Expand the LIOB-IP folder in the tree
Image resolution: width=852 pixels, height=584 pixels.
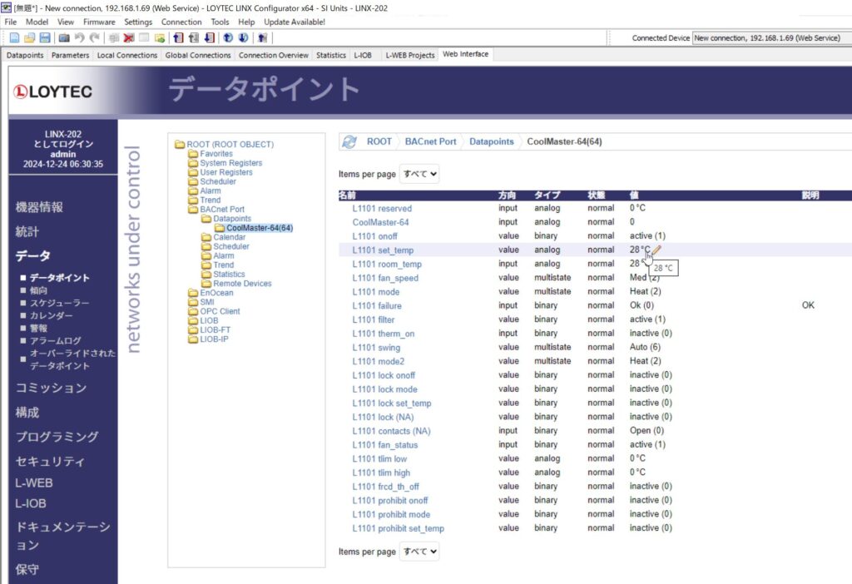(x=212, y=339)
